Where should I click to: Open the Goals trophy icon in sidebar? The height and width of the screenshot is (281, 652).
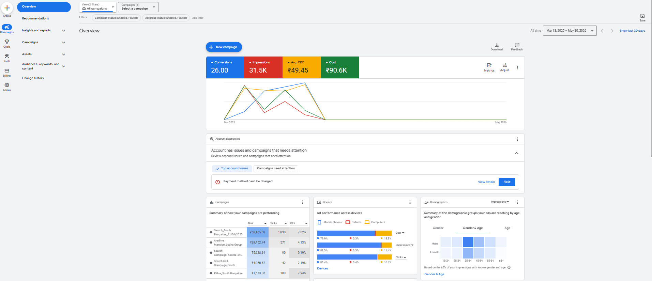pyautogui.click(x=7, y=42)
